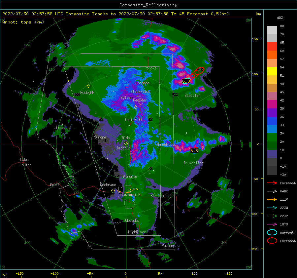Click the HighRiver town label

coord(137,232)
